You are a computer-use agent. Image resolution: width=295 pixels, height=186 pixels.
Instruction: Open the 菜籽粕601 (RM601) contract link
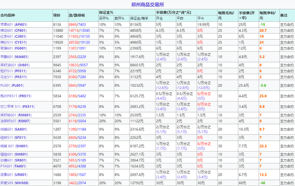tap(15, 115)
